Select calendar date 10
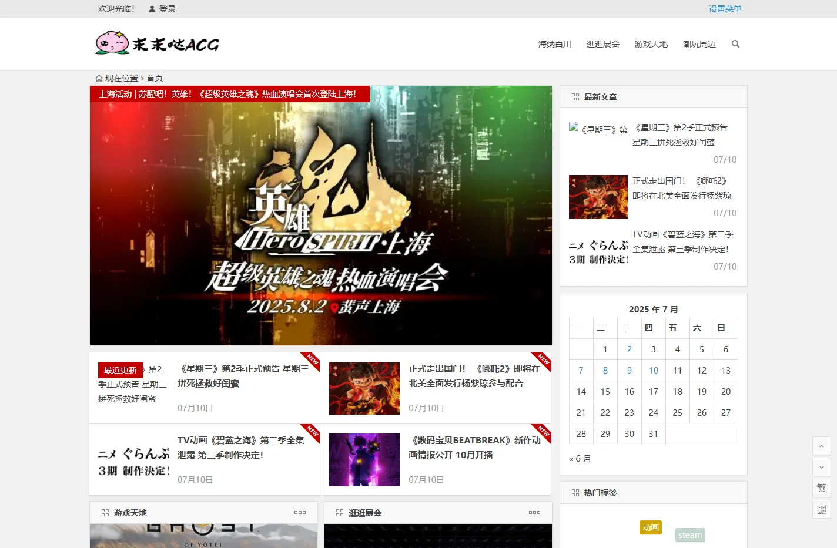Viewport: 837px width, 548px height. [x=654, y=371]
